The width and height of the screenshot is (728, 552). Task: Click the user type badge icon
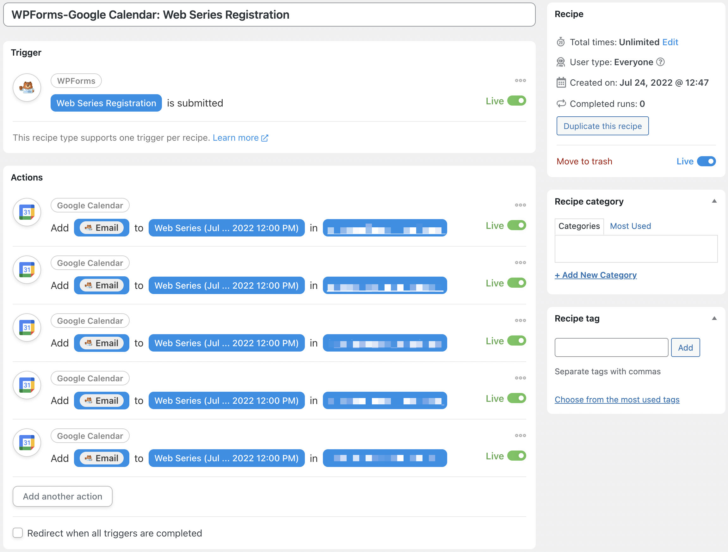tap(561, 62)
